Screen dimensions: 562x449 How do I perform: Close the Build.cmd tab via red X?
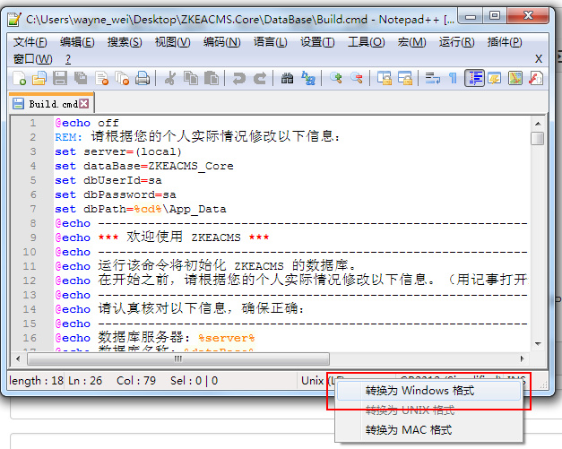coord(84,104)
